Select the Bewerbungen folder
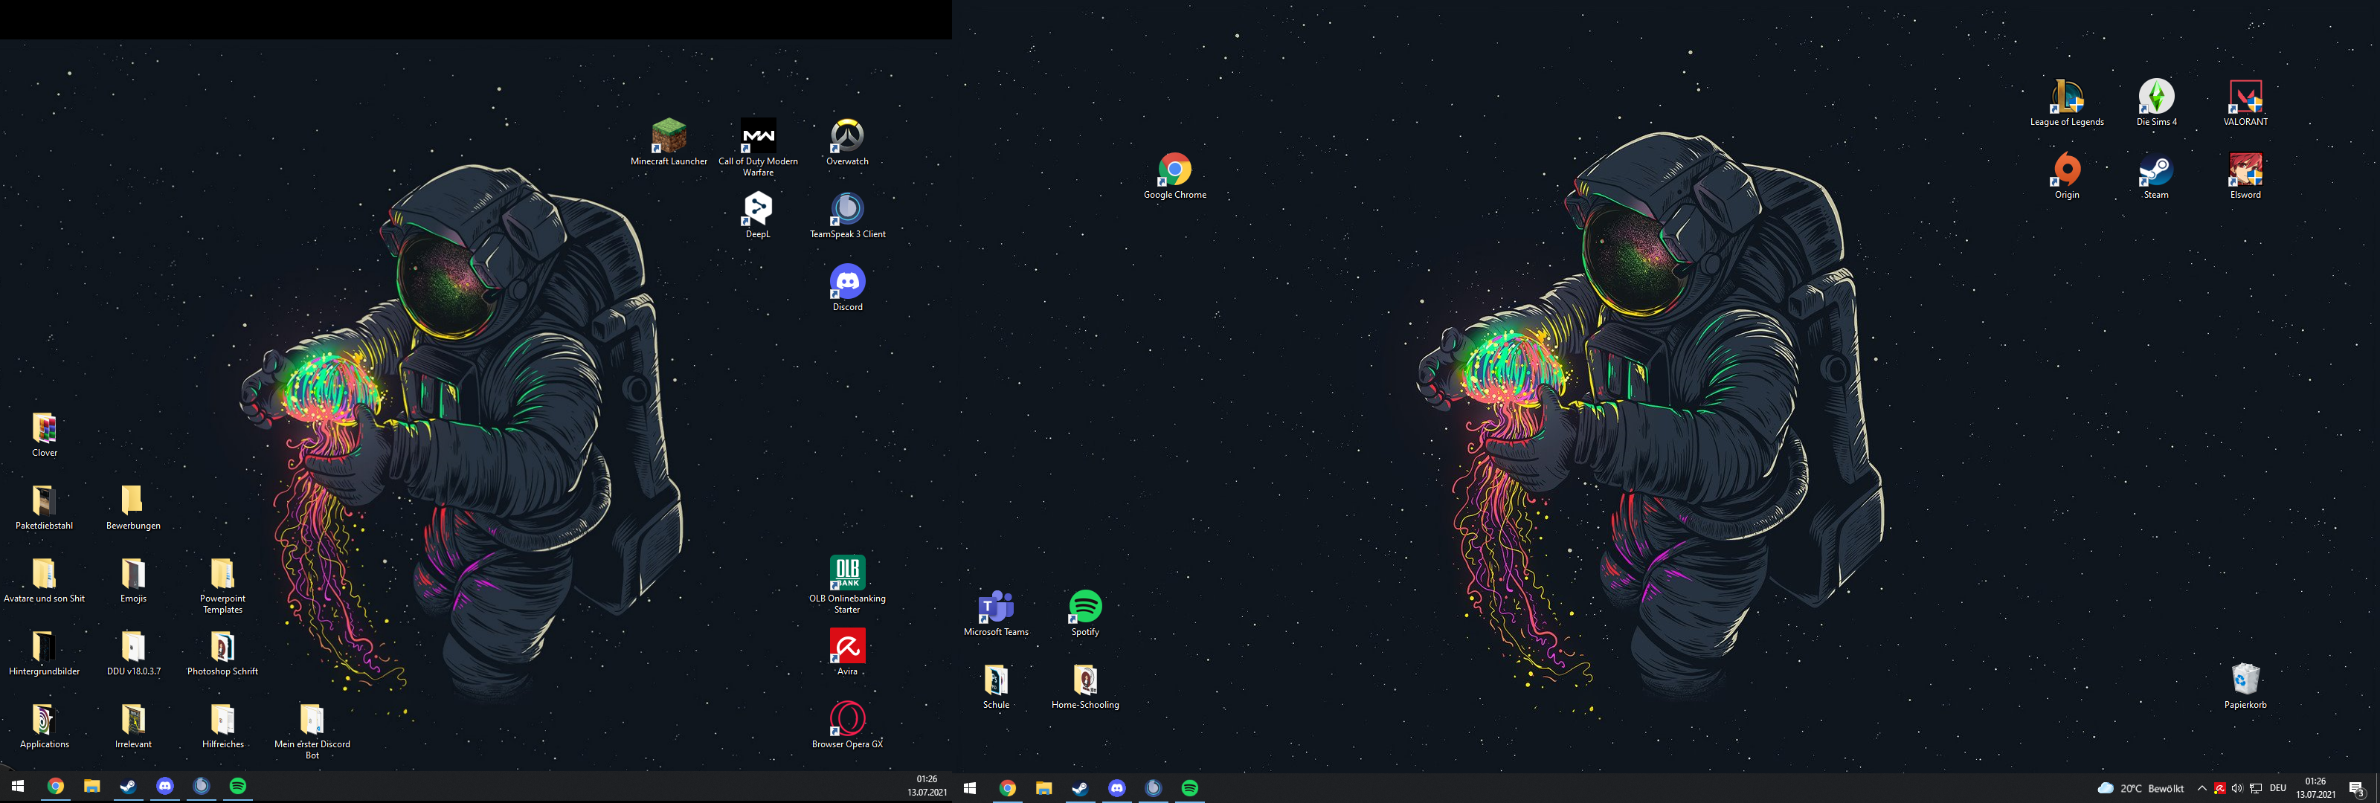This screenshot has width=2380, height=803. 133,507
